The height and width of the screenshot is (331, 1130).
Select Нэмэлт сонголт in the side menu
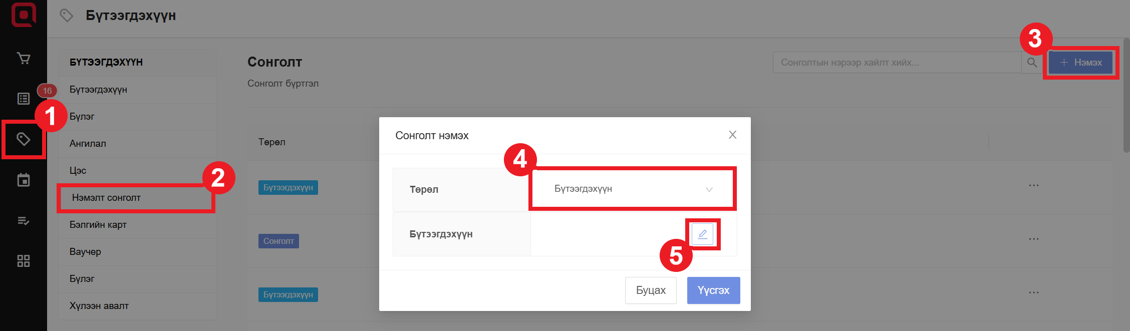pyautogui.click(x=106, y=198)
